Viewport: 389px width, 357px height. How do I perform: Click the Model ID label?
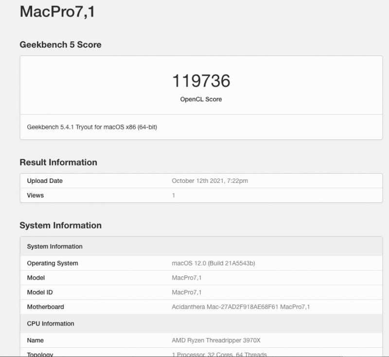(40, 292)
